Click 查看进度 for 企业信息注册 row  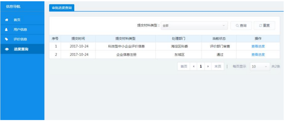click(258, 55)
